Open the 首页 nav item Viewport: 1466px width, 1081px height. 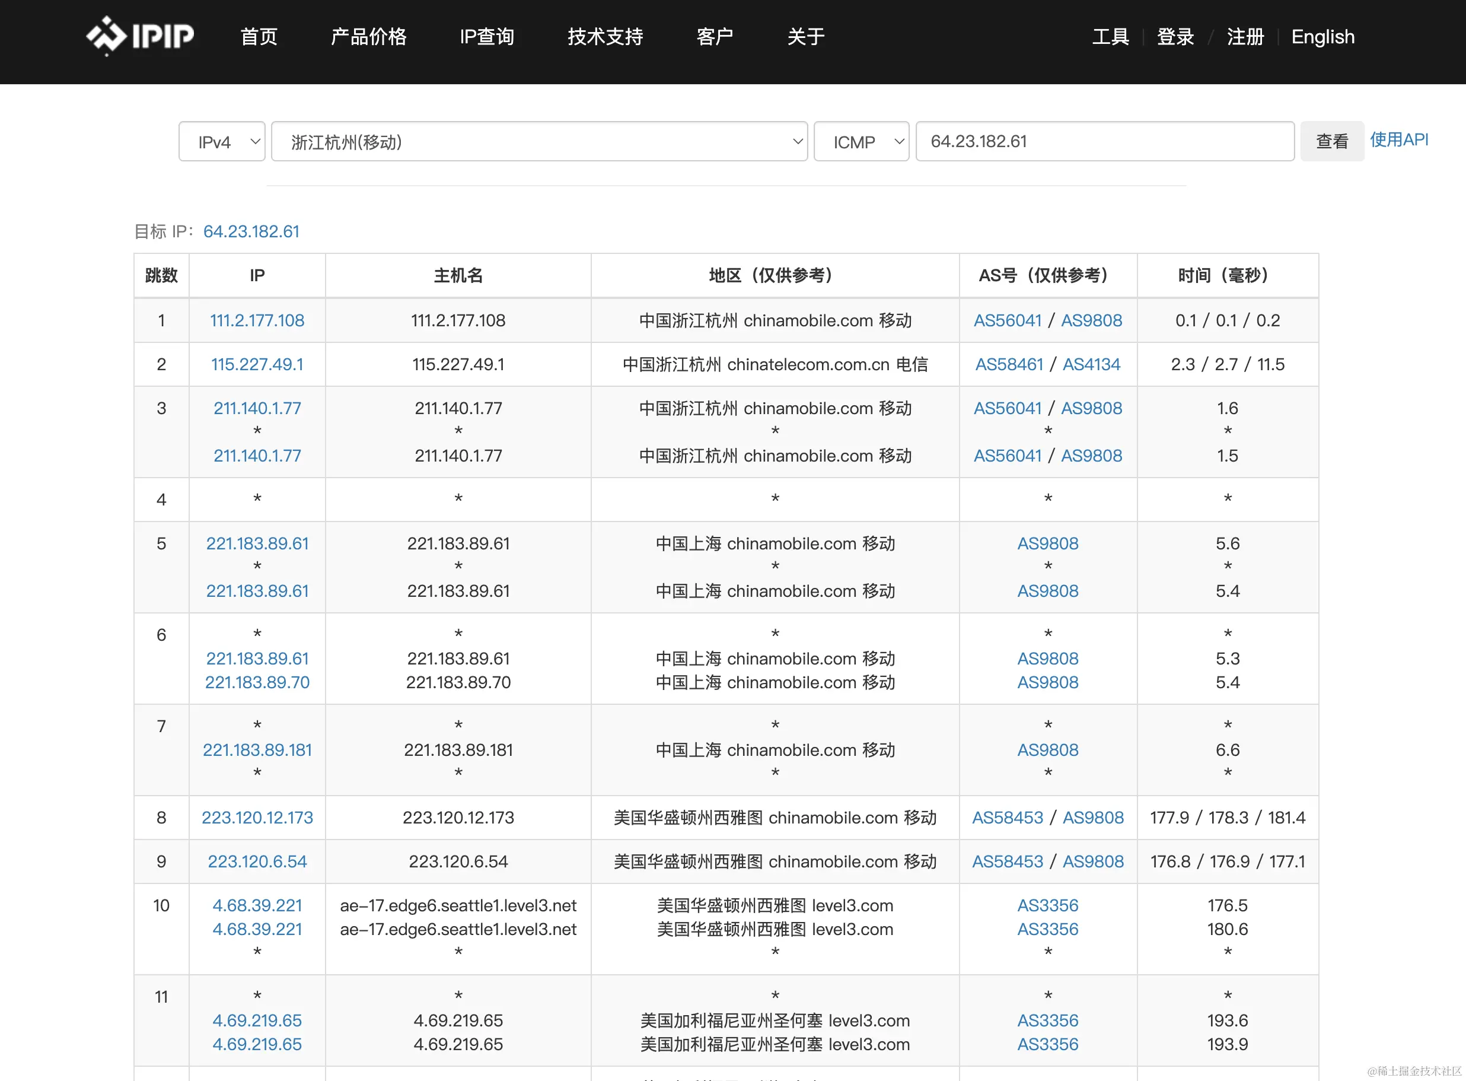coord(259,37)
